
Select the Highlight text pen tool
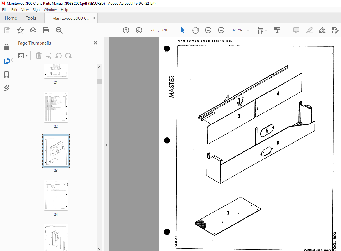point(309,30)
